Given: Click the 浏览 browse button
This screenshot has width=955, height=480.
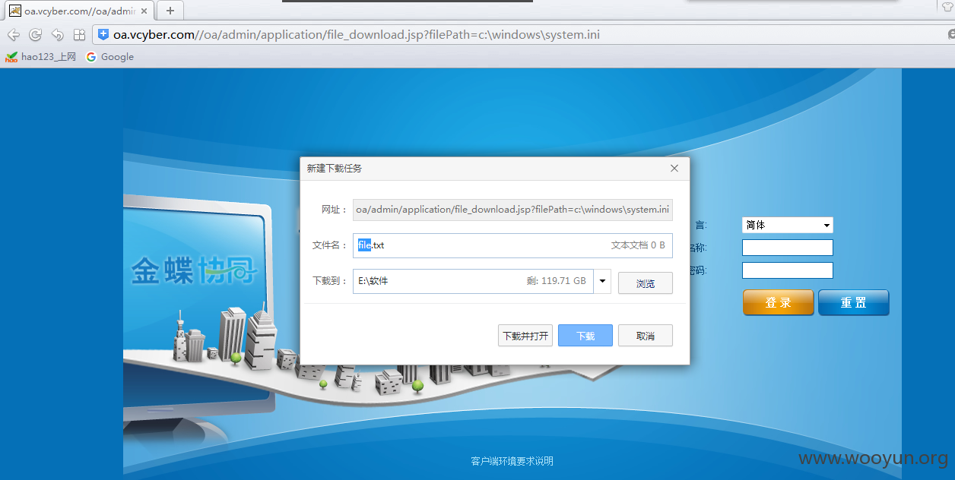Looking at the screenshot, I should tap(646, 283).
